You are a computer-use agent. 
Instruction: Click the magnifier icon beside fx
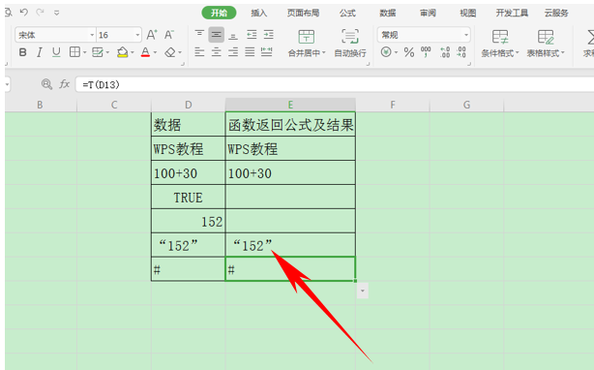pyautogui.click(x=46, y=84)
